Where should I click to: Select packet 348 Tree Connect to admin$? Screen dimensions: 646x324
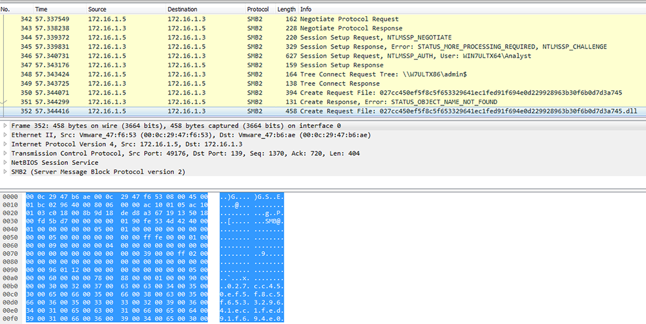[323, 74]
